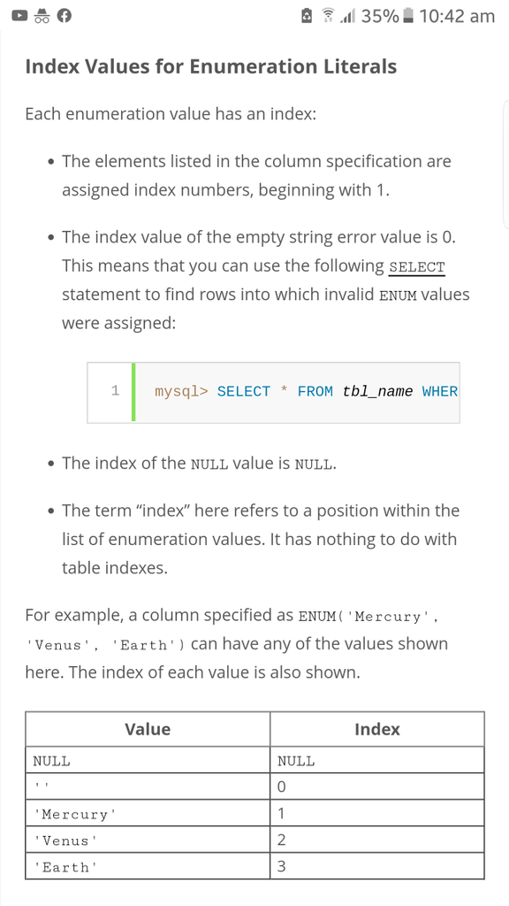
Task: Tap the Wi-Fi status icon
Action: point(329,16)
